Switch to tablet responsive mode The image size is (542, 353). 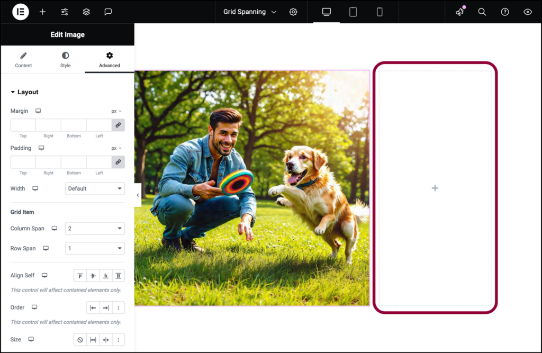(x=353, y=11)
